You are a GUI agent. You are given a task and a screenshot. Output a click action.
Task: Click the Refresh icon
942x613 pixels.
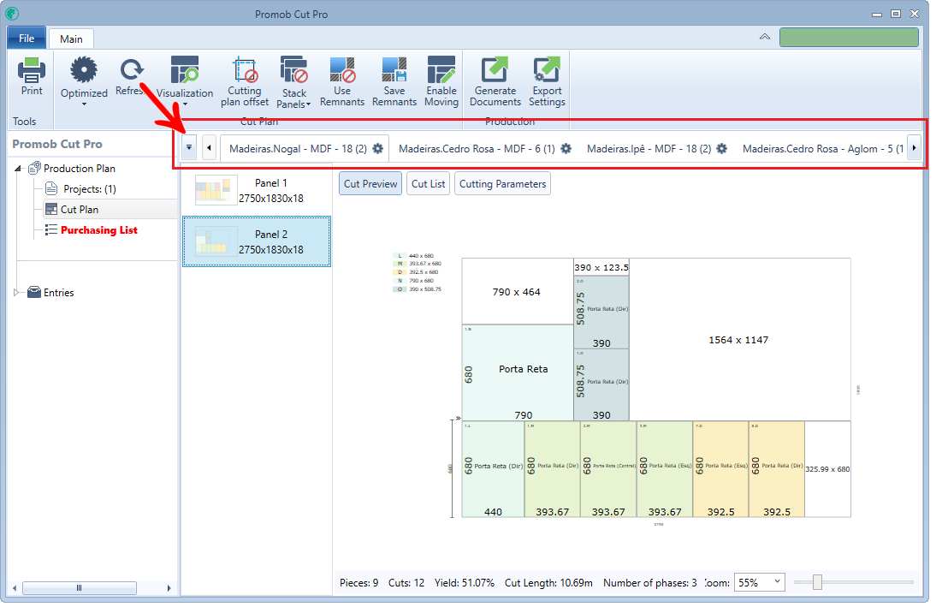131,69
